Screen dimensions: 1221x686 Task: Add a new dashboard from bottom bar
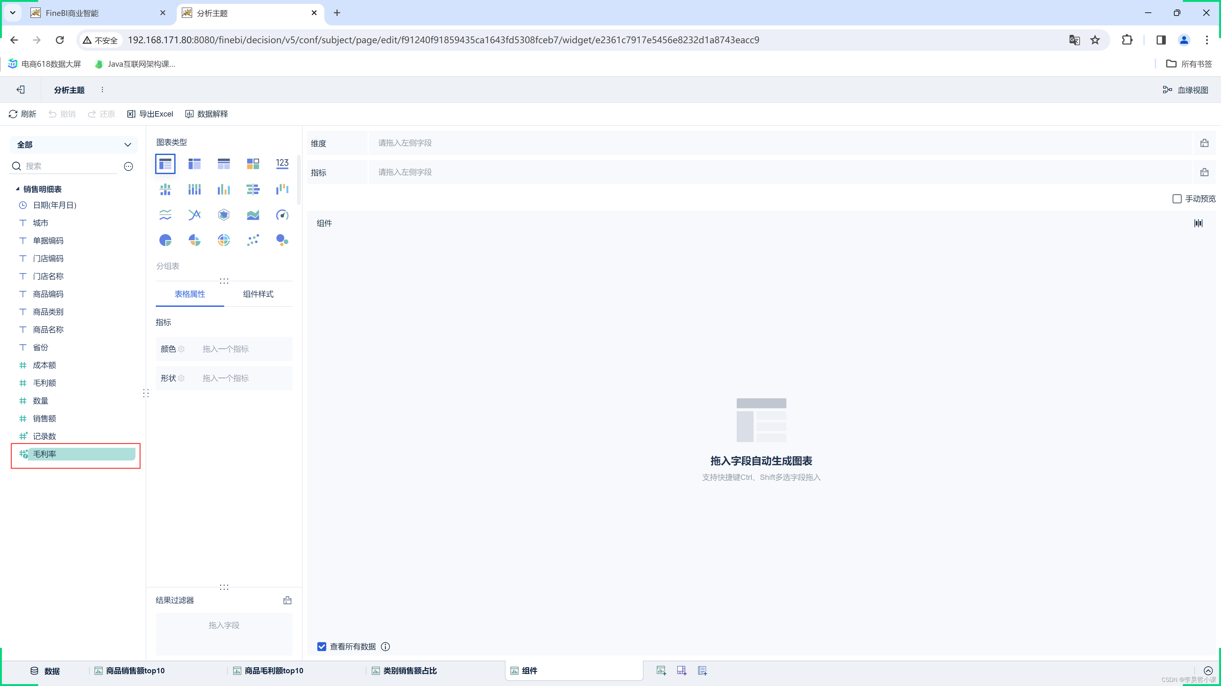682,670
